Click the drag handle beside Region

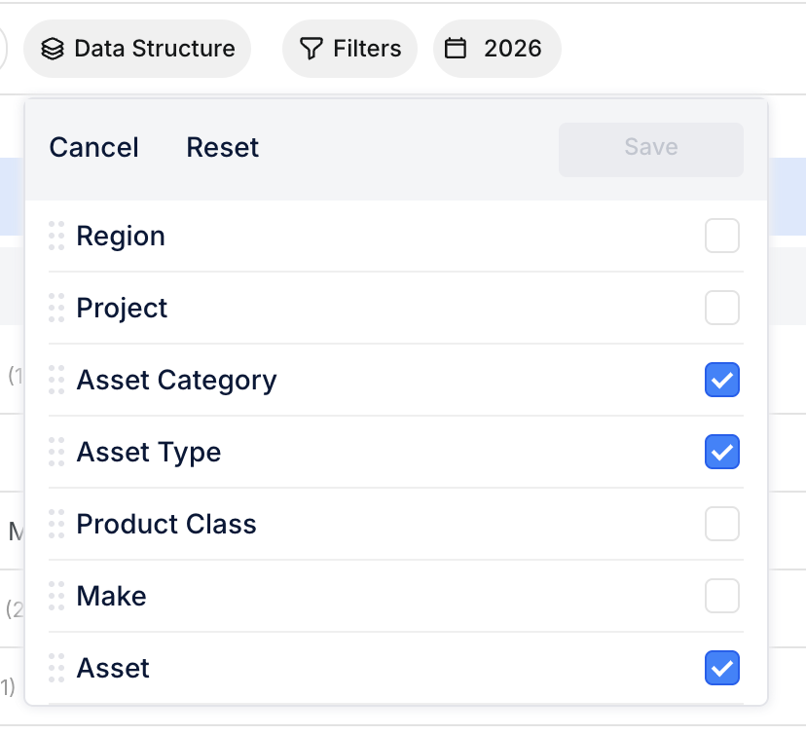pos(55,236)
